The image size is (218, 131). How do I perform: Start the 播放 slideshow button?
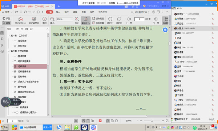coord(44,20)
